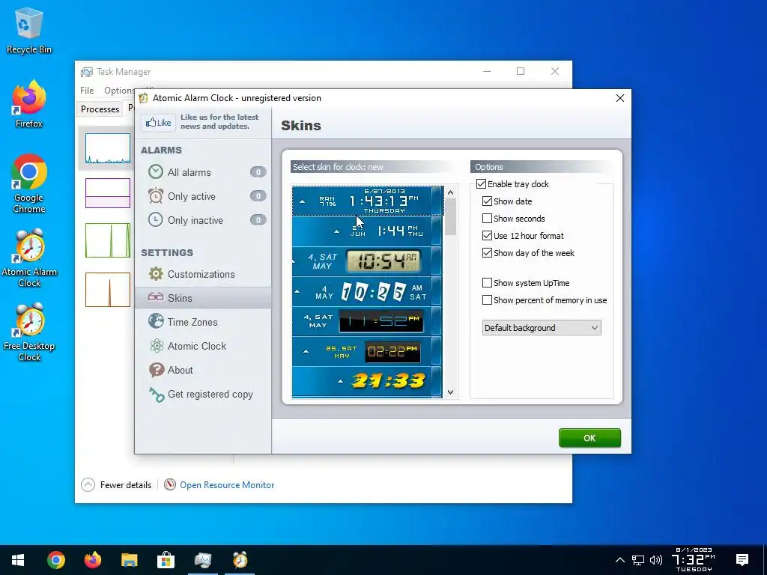Select the yellow 21:33 skin
The image size is (767, 575).
click(x=367, y=381)
